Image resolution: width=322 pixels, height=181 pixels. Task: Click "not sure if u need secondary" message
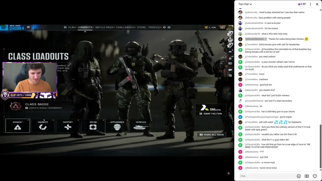[x=278, y=101]
